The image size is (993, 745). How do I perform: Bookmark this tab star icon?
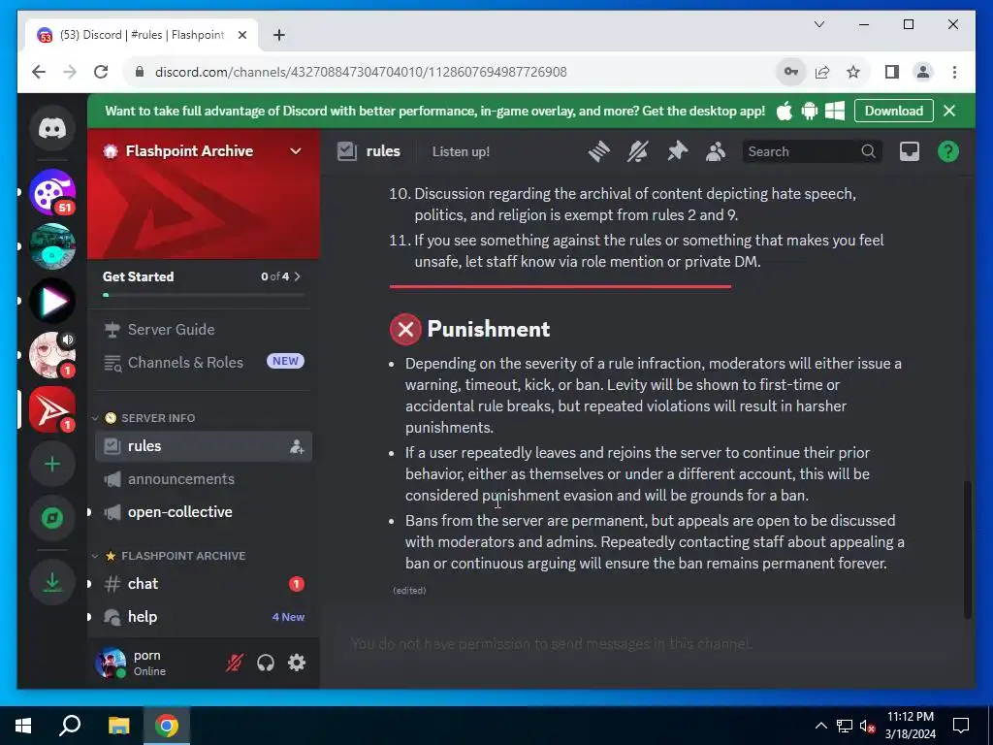coord(853,72)
